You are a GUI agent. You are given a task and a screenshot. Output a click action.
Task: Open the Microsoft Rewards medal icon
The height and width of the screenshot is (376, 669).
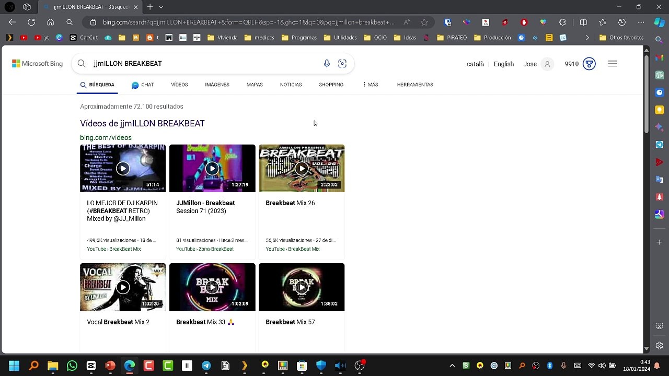(589, 64)
